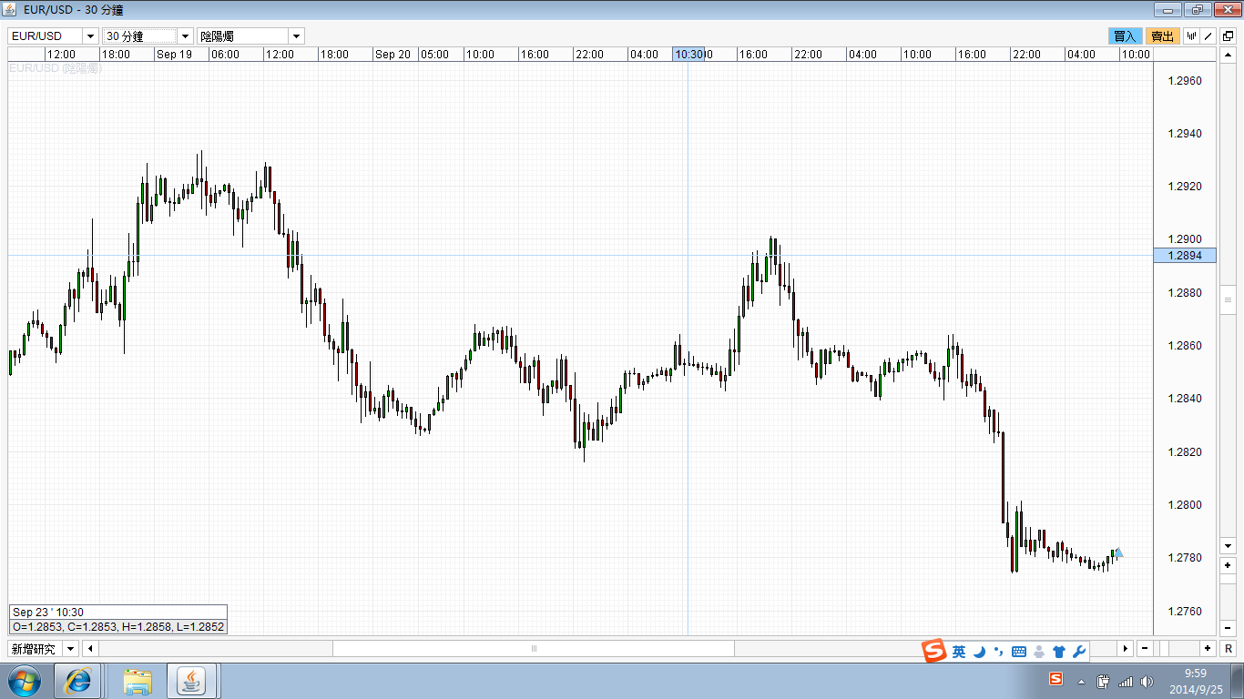Click the Sogou S logo on IME bar
Viewport: 1244px width, 699px height.
(x=934, y=652)
